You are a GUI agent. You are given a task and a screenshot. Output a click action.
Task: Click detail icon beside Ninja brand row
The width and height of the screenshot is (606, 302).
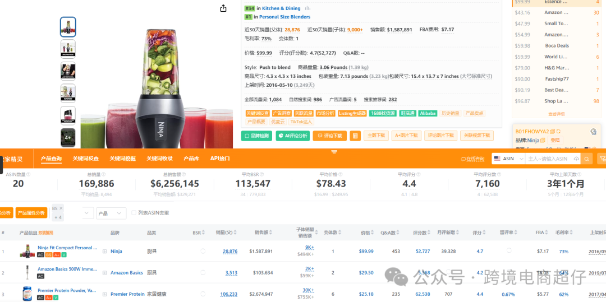coord(104,251)
